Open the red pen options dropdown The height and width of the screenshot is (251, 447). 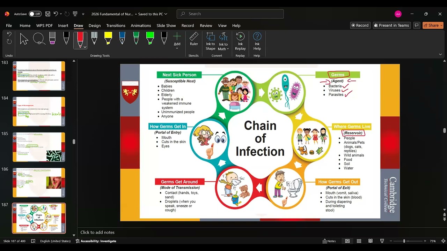click(85, 47)
